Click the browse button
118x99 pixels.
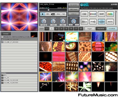(6, 34)
